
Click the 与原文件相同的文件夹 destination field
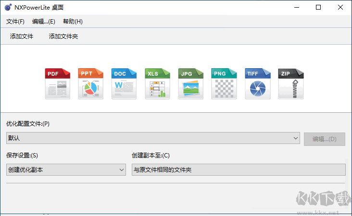pyautogui.click(x=239, y=169)
